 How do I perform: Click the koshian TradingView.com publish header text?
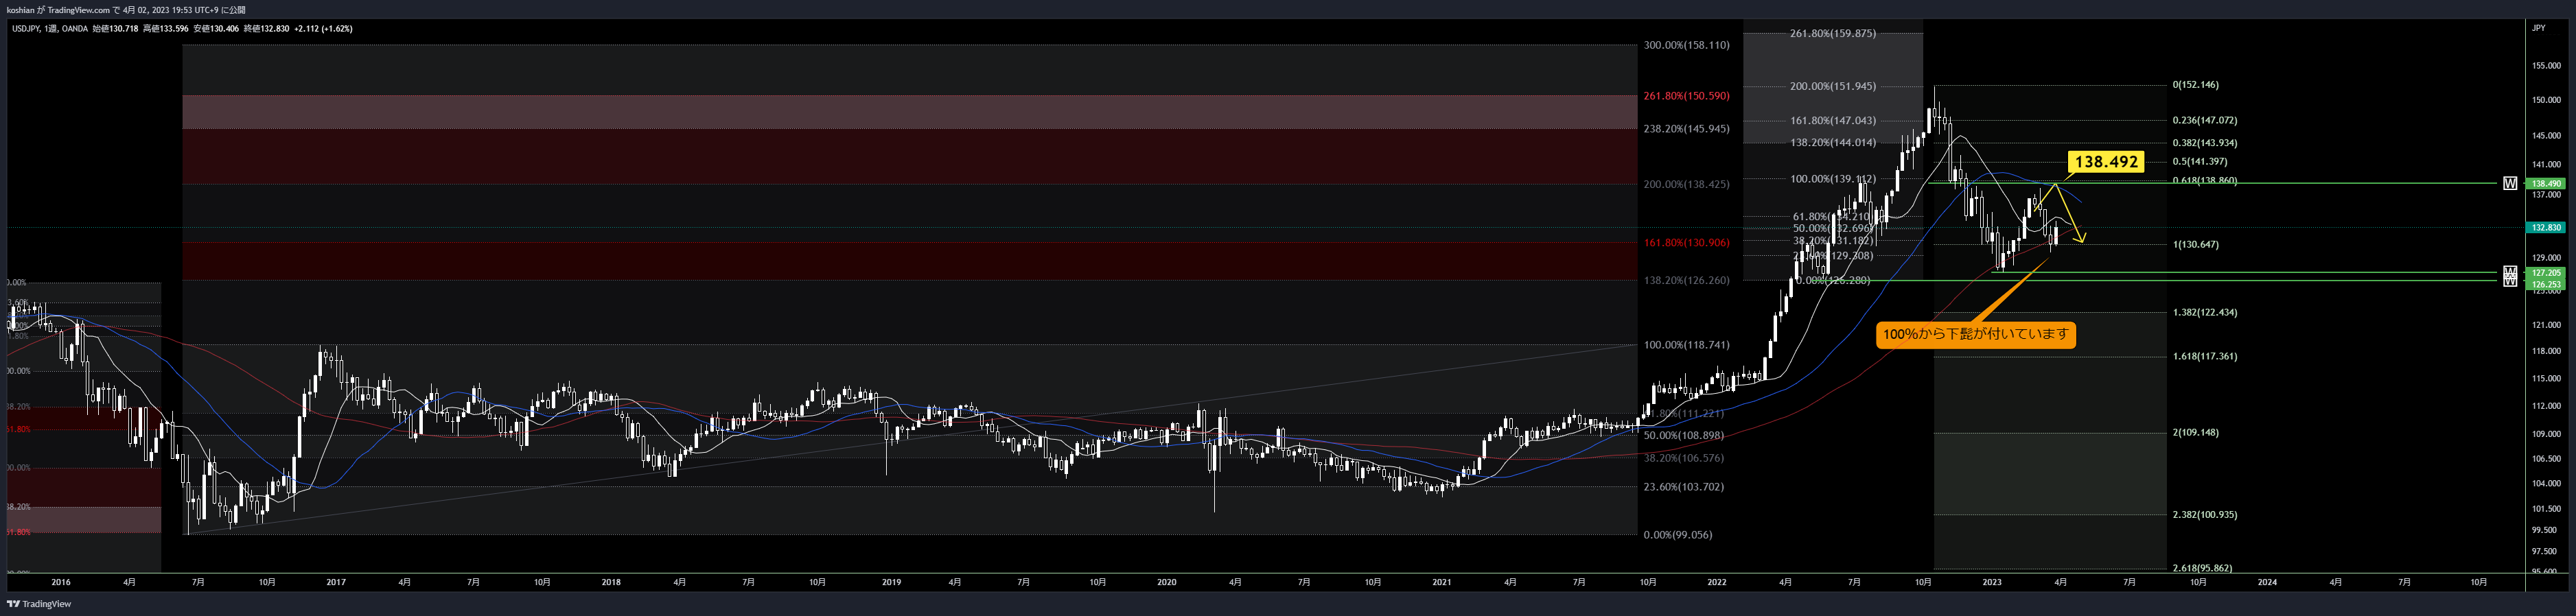point(125,10)
